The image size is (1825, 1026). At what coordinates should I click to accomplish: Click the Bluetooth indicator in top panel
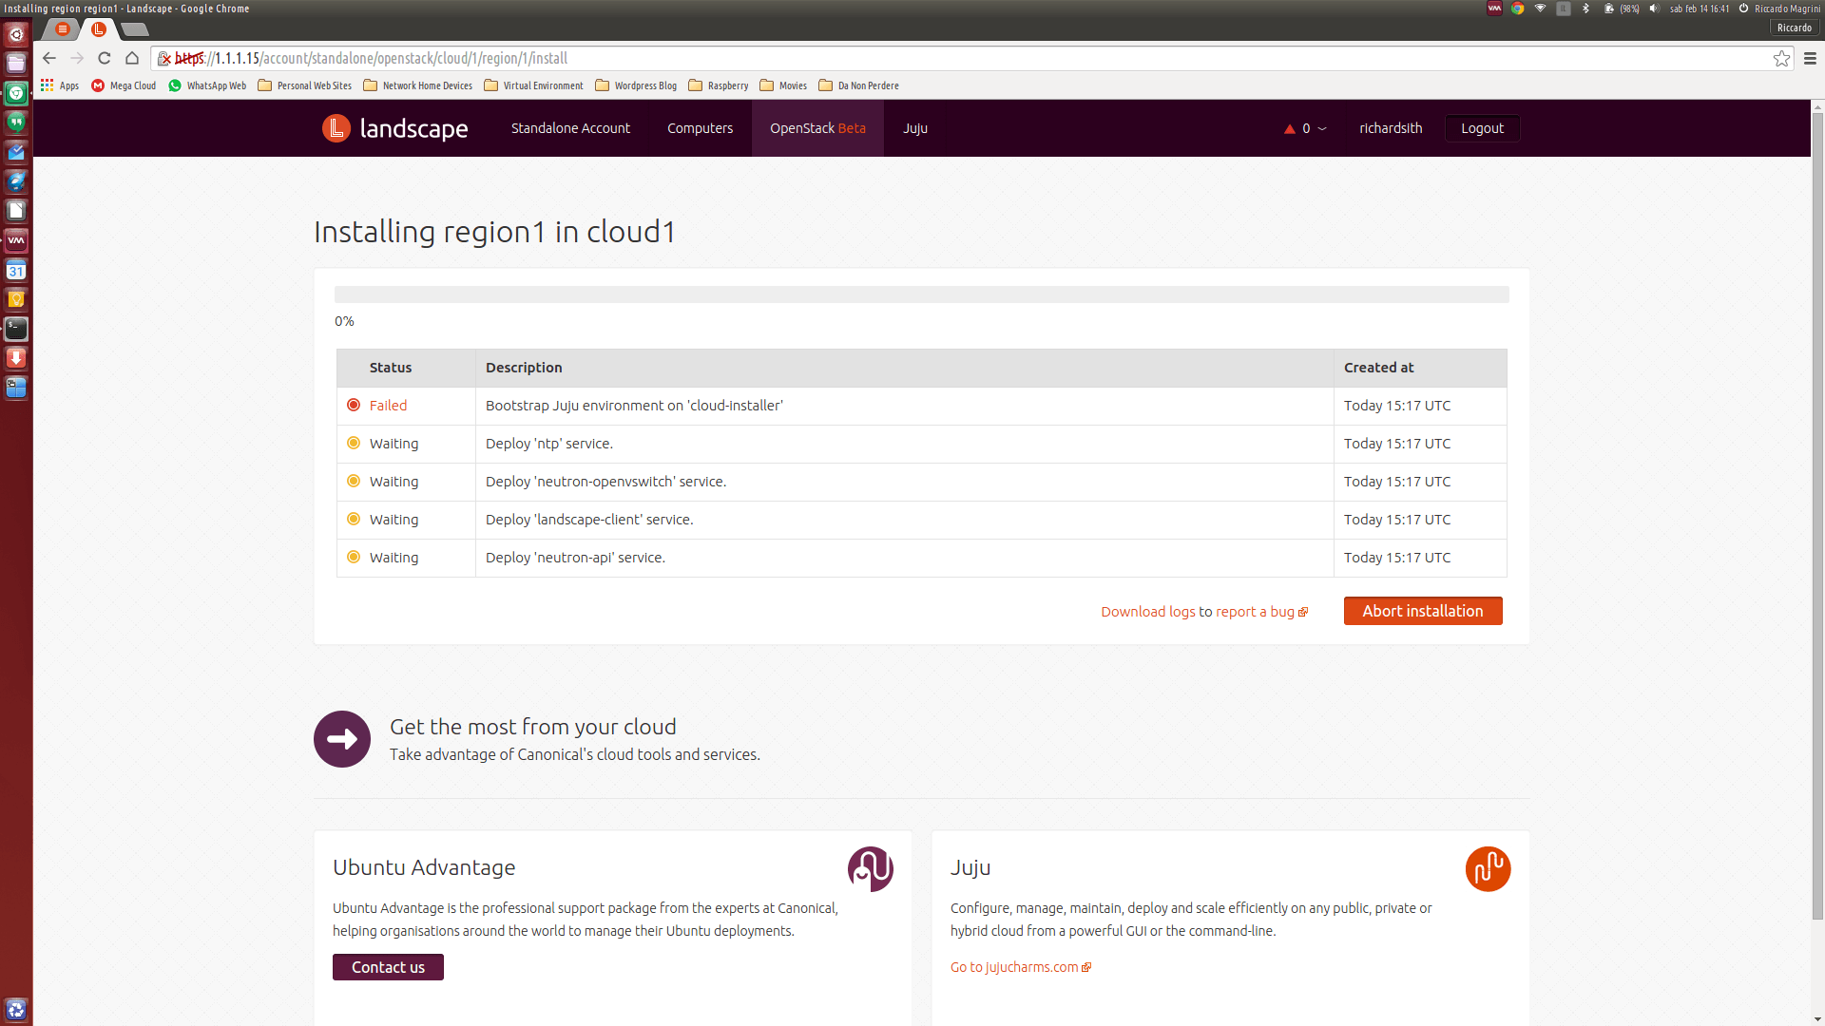1585,9
